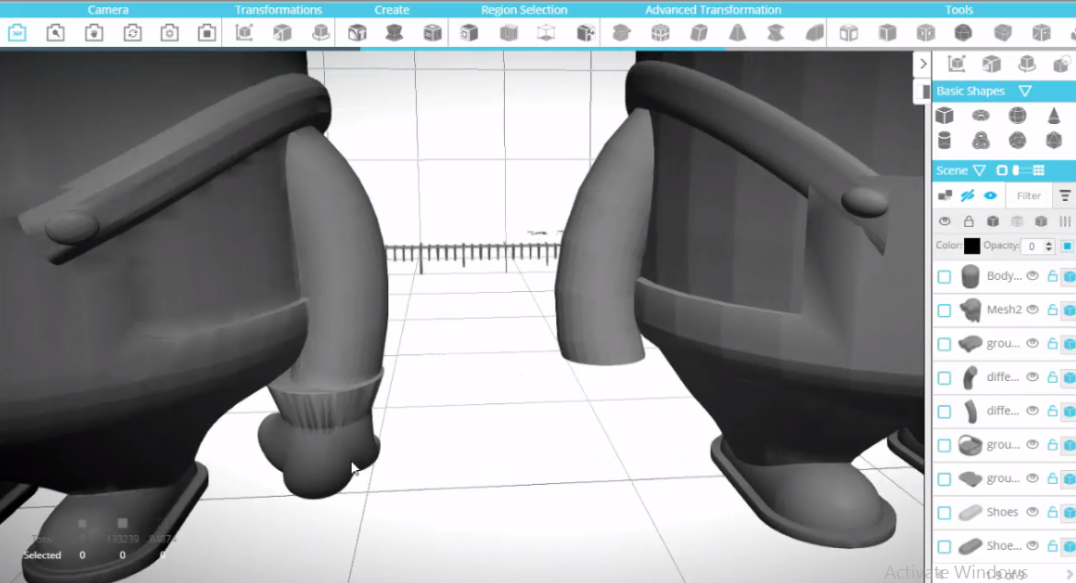Collapse the Scene section
1076x583 pixels.
(980, 170)
